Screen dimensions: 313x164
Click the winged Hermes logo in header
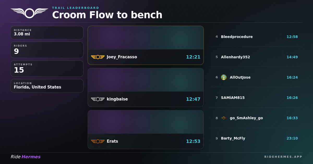[29, 13]
